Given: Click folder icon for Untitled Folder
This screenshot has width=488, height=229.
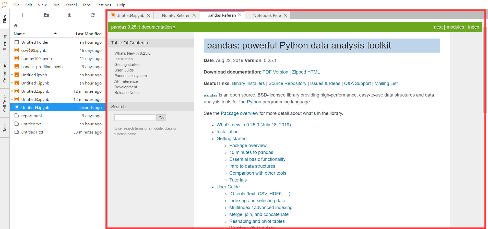Looking at the screenshot, I should tap(17, 42).
